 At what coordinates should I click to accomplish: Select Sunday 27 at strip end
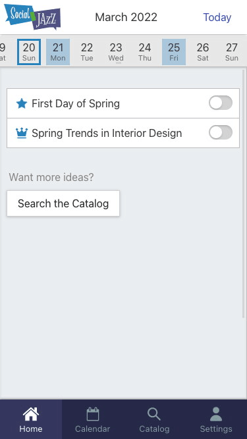232,52
